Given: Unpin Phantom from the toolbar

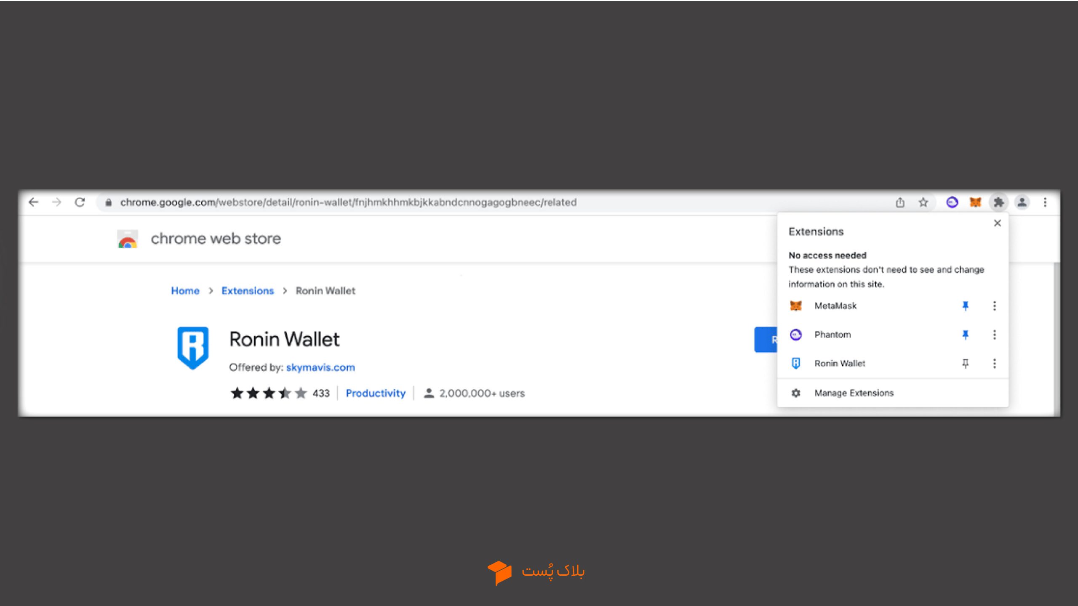Looking at the screenshot, I should 966,335.
